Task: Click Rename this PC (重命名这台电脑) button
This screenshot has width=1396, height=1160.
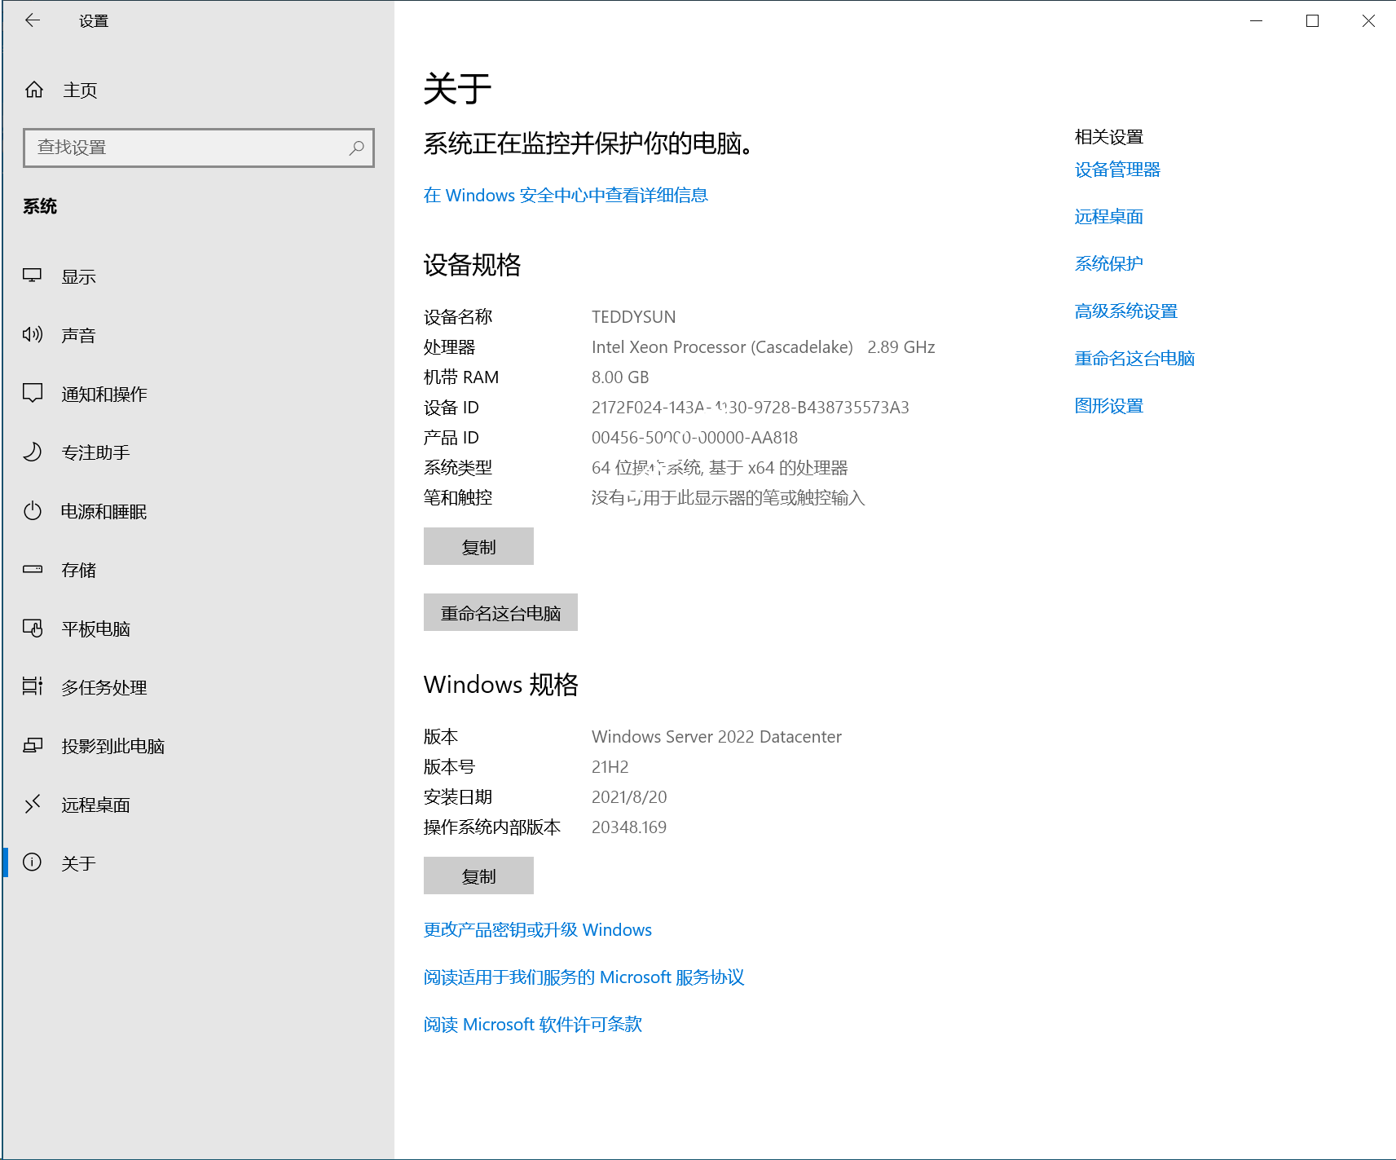Action: 500,612
